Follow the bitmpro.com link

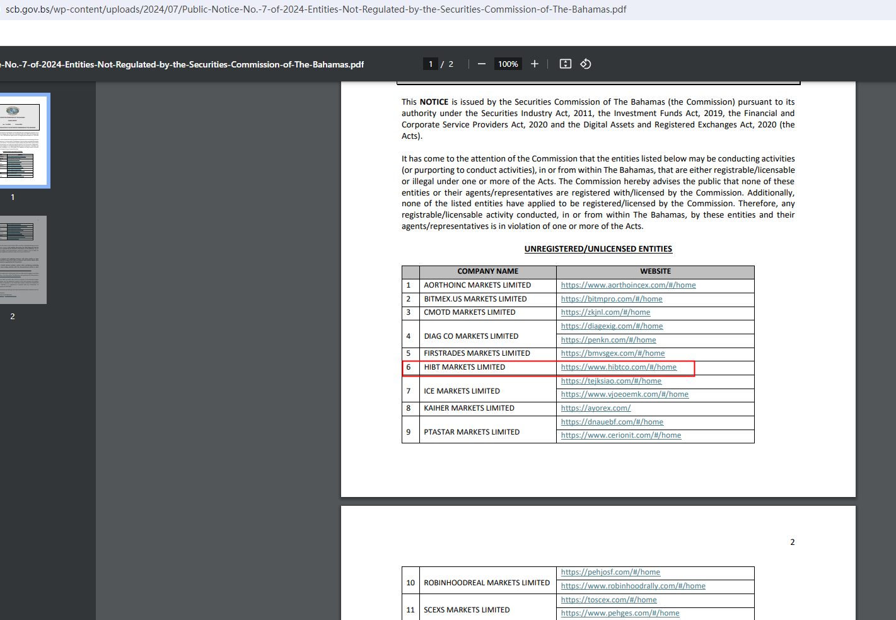[612, 299]
